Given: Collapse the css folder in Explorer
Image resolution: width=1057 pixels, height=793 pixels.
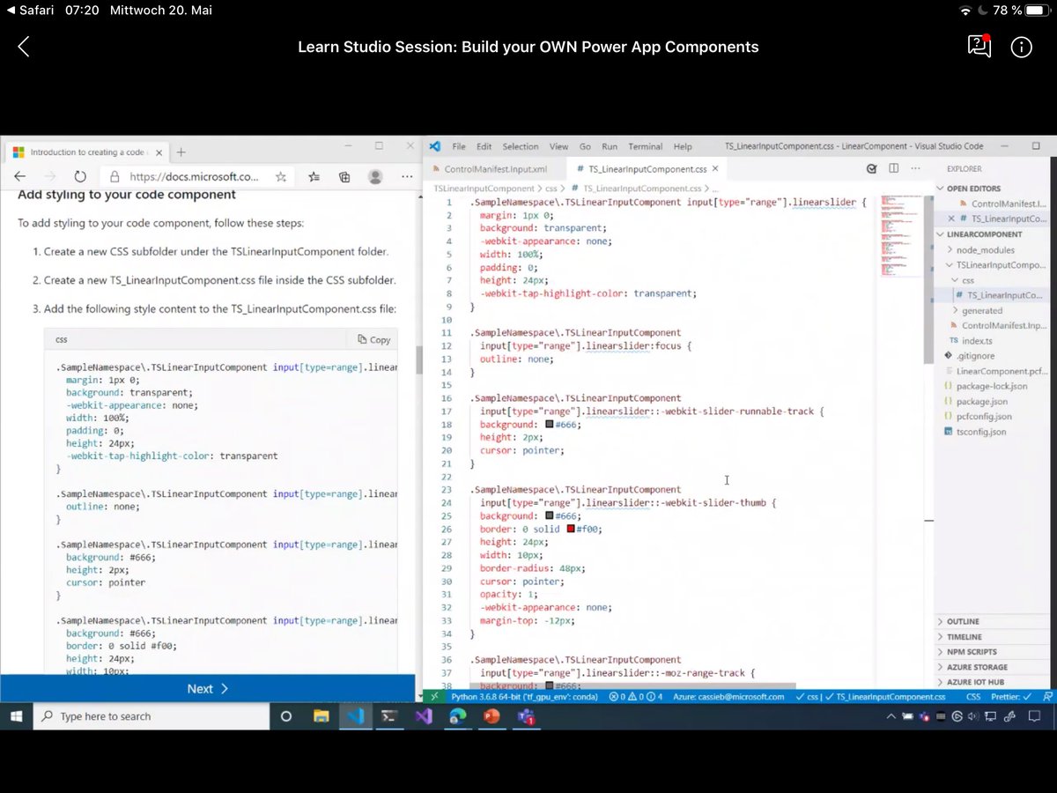Looking at the screenshot, I should click(963, 280).
